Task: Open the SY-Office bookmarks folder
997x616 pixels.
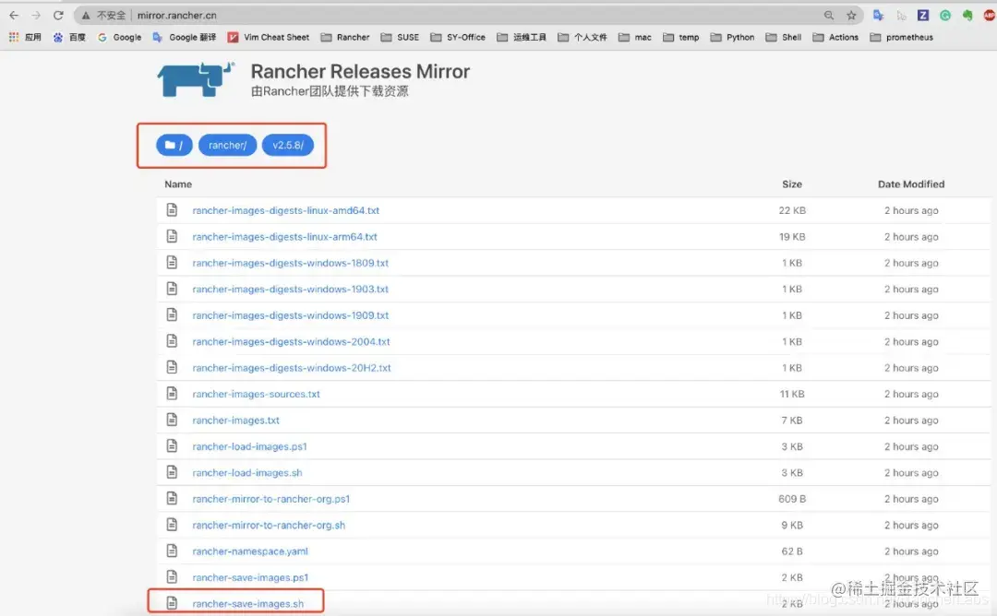Action: (x=458, y=38)
